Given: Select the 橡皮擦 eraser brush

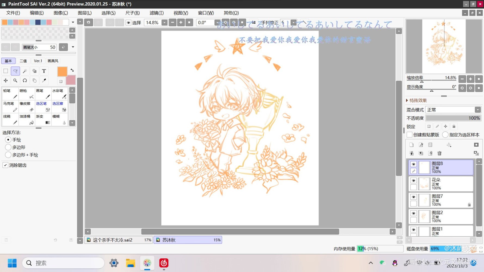Looking at the screenshot, I should [x=26, y=107].
